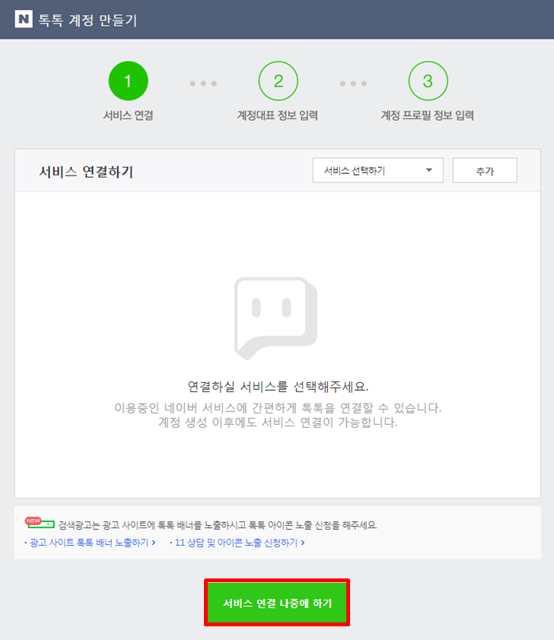Image resolution: width=554 pixels, height=640 pixels.
Task: Click 서비스 연결 나중에 하기 button
Action: coord(277,603)
